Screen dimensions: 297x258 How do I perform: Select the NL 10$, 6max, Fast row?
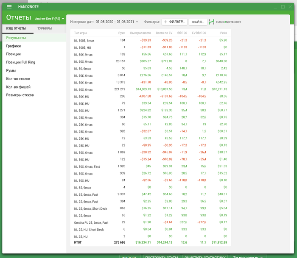pyautogui.click(x=150, y=166)
